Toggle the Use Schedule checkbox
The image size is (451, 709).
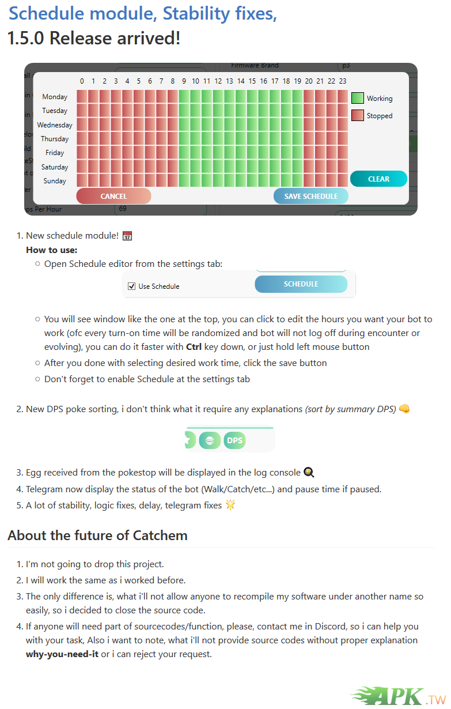131,286
